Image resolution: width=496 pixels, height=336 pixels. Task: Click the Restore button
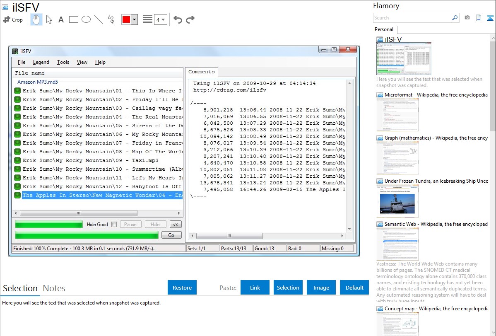pyautogui.click(x=182, y=288)
